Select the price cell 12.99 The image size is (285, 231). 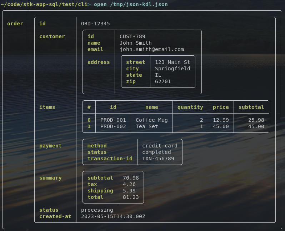pos(221,120)
